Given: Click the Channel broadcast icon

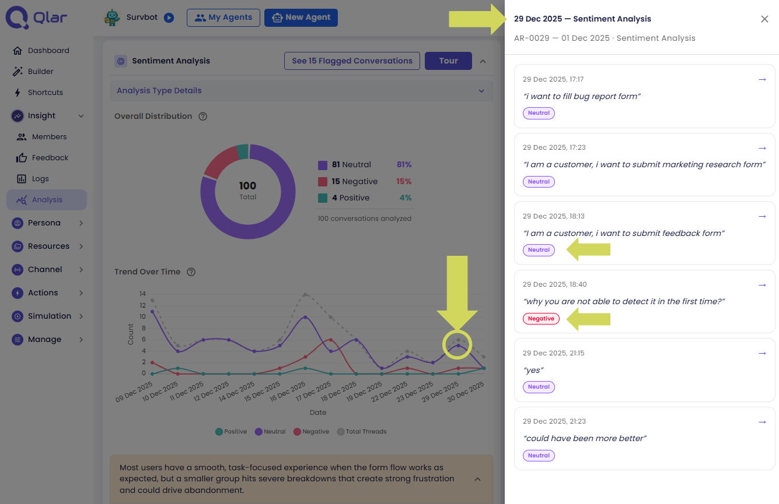Looking at the screenshot, I should coord(18,270).
